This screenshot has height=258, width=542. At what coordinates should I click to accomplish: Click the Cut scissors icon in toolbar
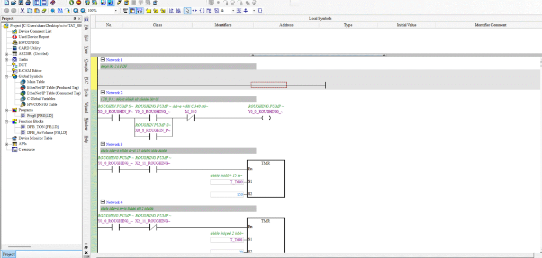click(x=22, y=11)
